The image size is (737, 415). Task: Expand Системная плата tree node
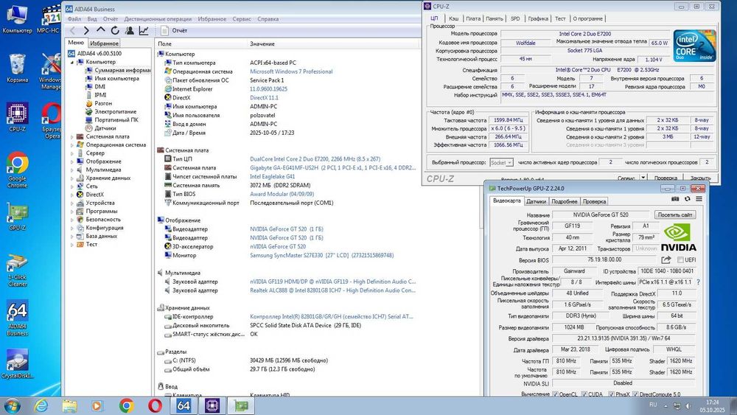coord(72,137)
